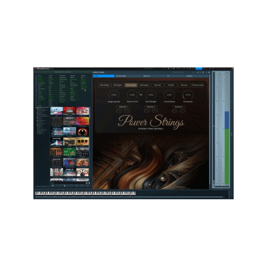The height and width of the screenshot is (267, 267).
Task: Open the Analog factory instrument thumbnail
Action: point(57,121)
